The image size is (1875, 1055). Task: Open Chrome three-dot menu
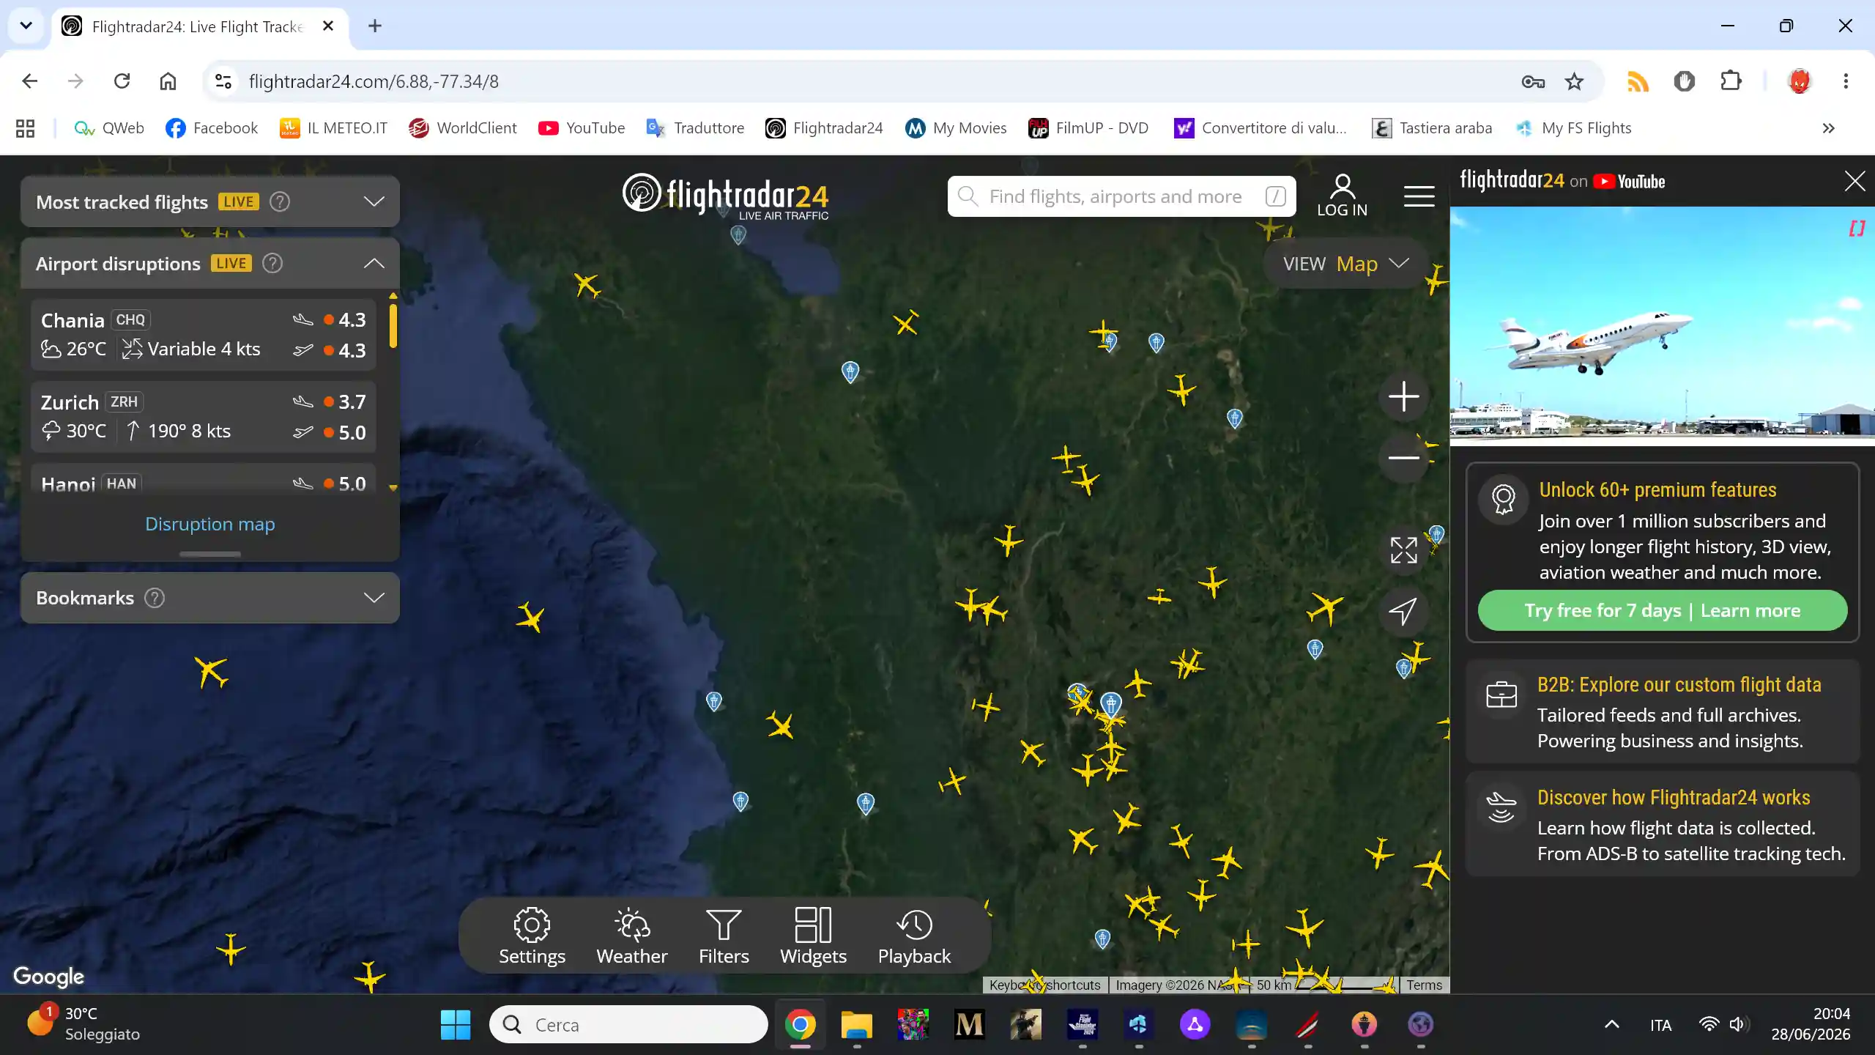point(1846,81)
